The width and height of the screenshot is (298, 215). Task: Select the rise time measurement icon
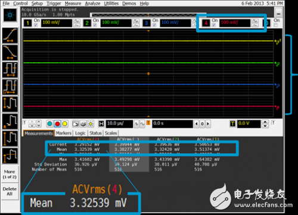coord(10,36)
